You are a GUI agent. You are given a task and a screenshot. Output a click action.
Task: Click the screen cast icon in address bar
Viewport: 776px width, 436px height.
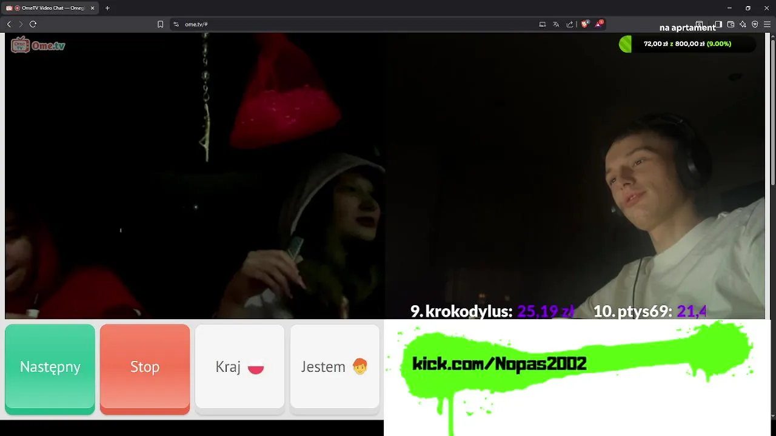tap(543, 24)
